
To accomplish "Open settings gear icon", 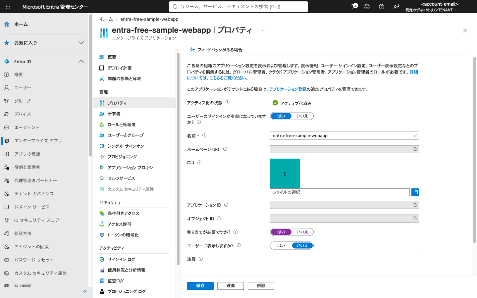I will pyautogui.click(x=367, y=7).
